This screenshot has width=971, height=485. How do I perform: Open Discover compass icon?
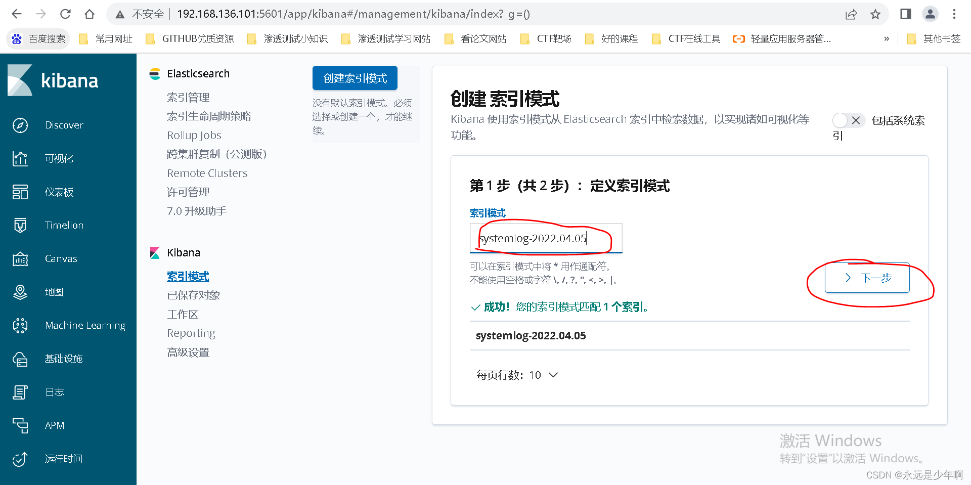(x=20, y=125)
